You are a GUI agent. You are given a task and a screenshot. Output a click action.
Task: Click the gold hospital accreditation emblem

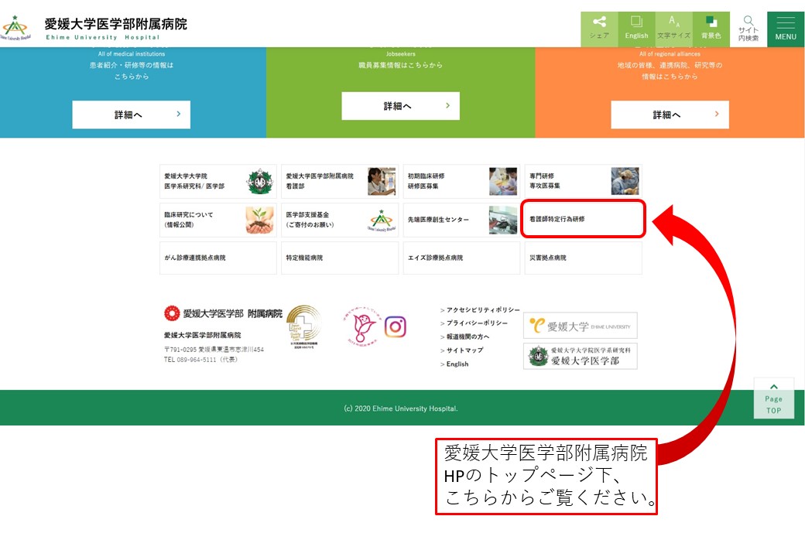tap(304, 326)
